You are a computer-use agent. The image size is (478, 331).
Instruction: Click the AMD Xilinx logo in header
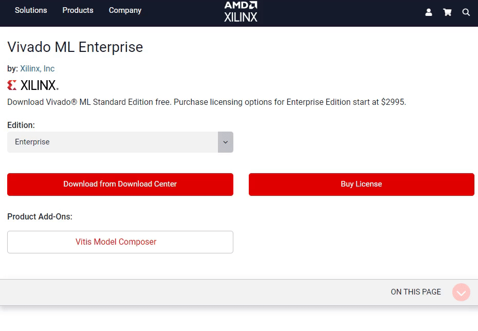click(241, 12)
